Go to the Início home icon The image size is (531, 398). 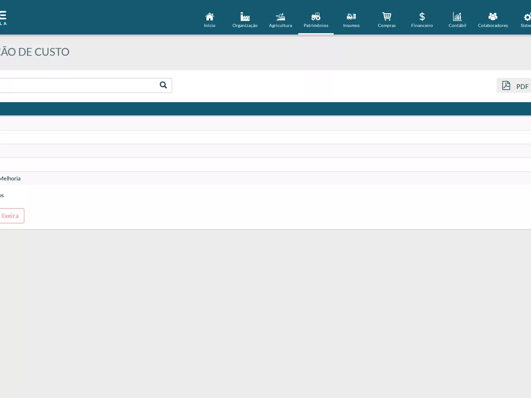(x=210, y=17)
